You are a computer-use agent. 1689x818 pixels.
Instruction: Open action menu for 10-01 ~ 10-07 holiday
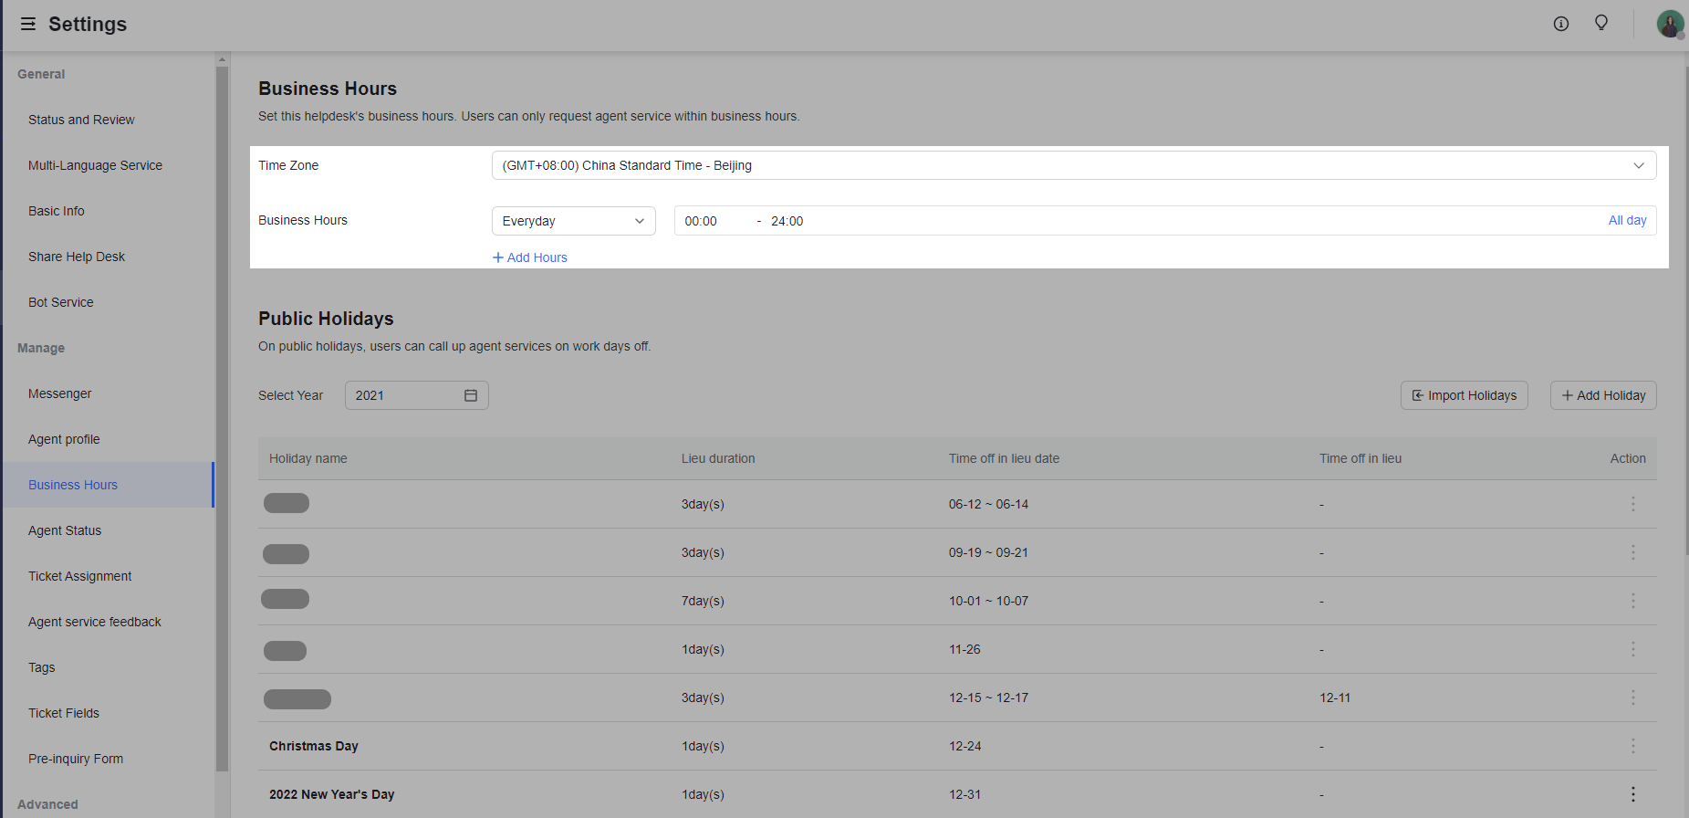point(1632,601)
